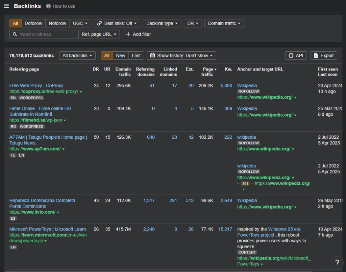Screen dimensions: 346x272
Task: Click 2,240 referring domains for Microsoft Learn
Action: tap(149, 229)
